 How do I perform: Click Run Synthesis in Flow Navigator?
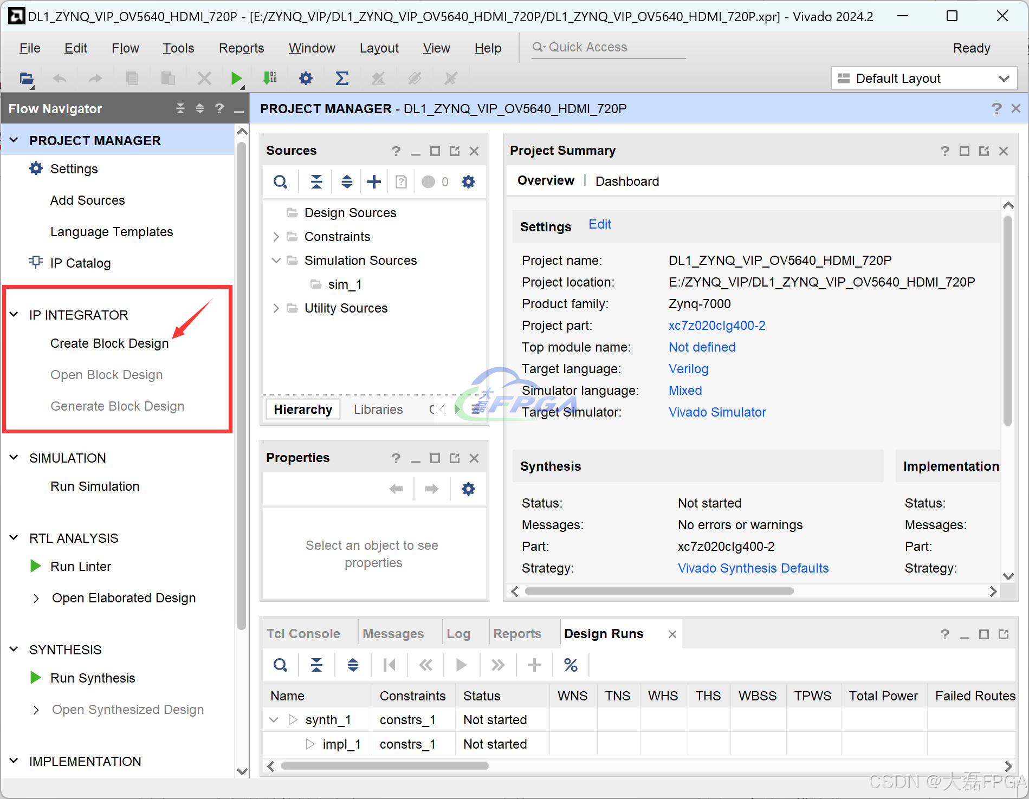pyautogui.click(x=93, y=678)
